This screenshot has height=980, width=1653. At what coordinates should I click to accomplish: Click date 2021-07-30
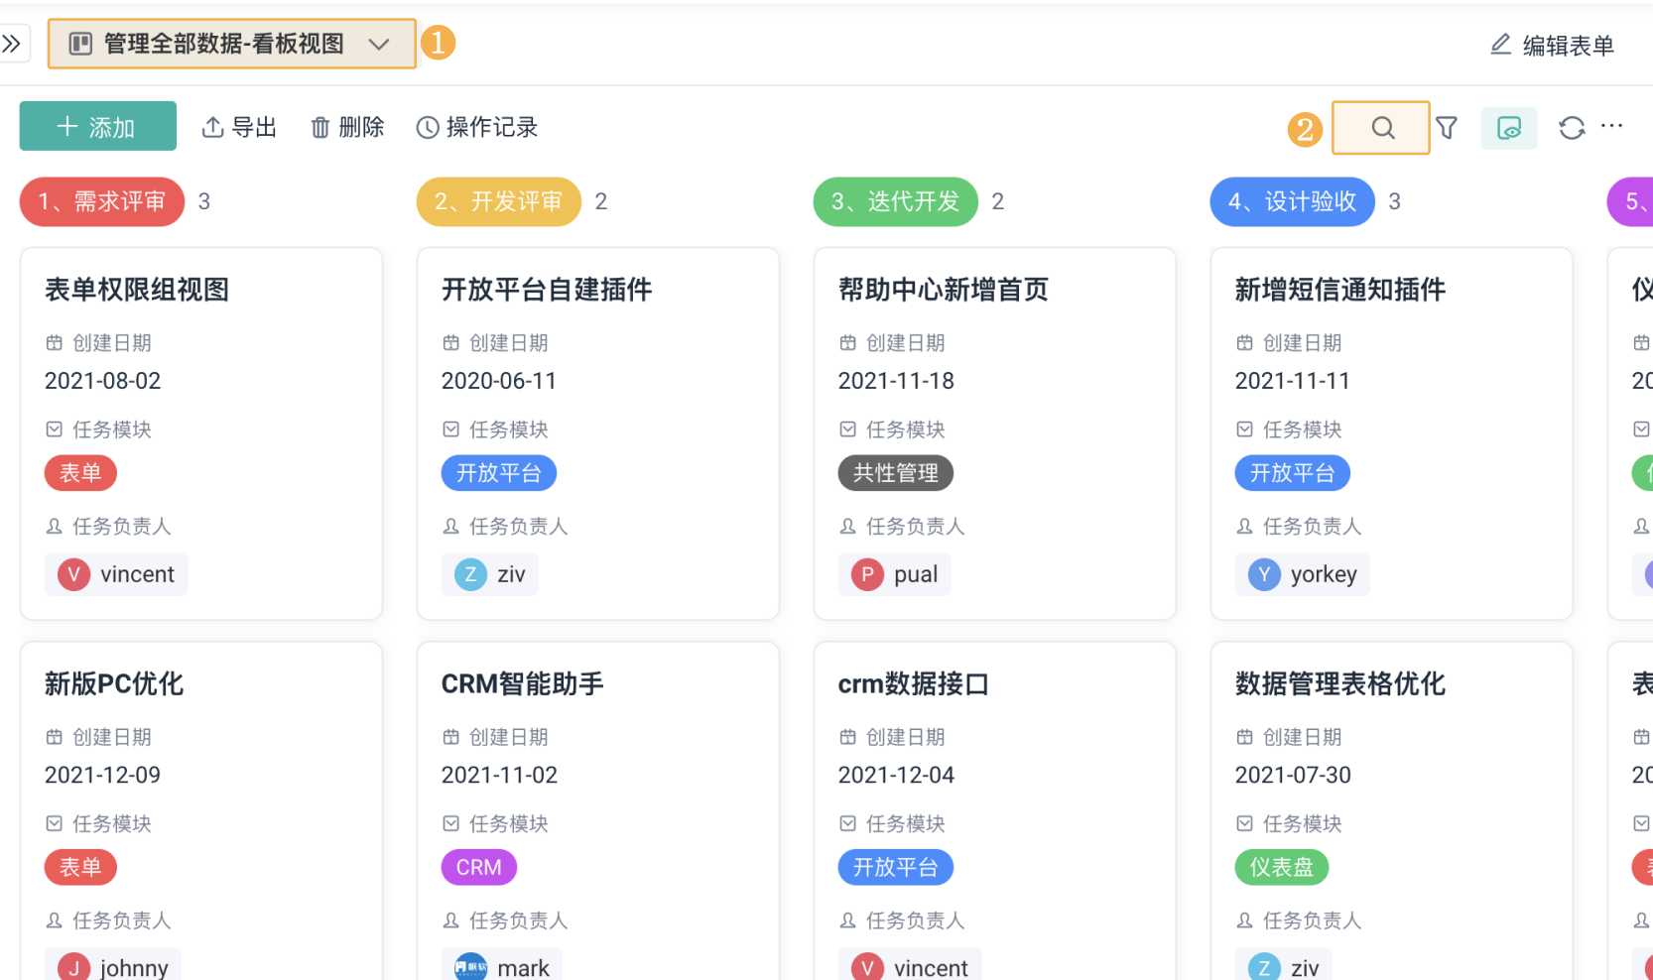1294,776
